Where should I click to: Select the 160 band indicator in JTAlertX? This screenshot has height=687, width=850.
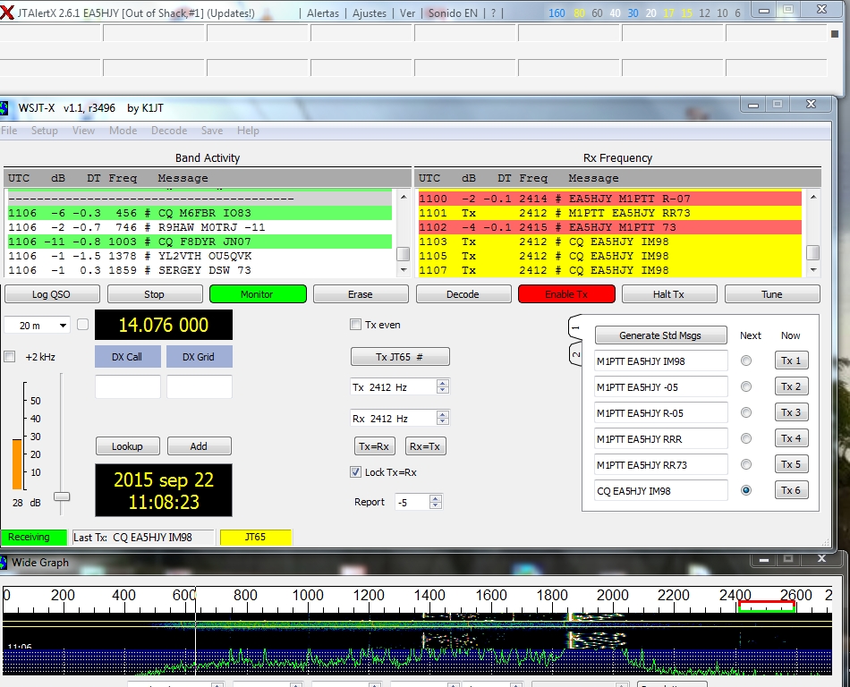tap(557, 13)
